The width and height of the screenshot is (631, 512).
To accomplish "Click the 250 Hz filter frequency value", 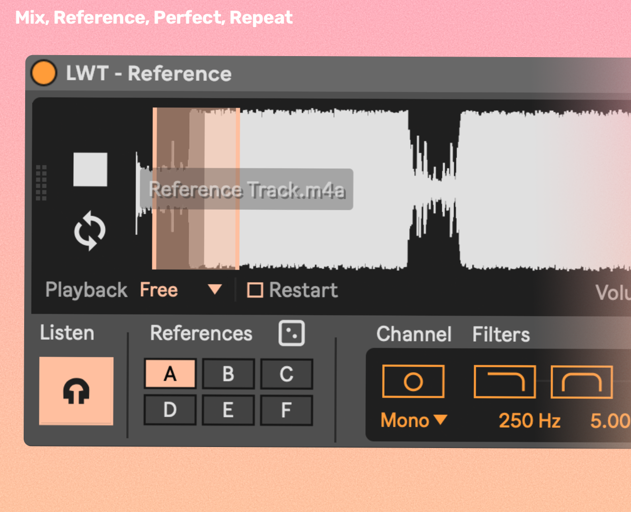I will (x=529, y=421).
